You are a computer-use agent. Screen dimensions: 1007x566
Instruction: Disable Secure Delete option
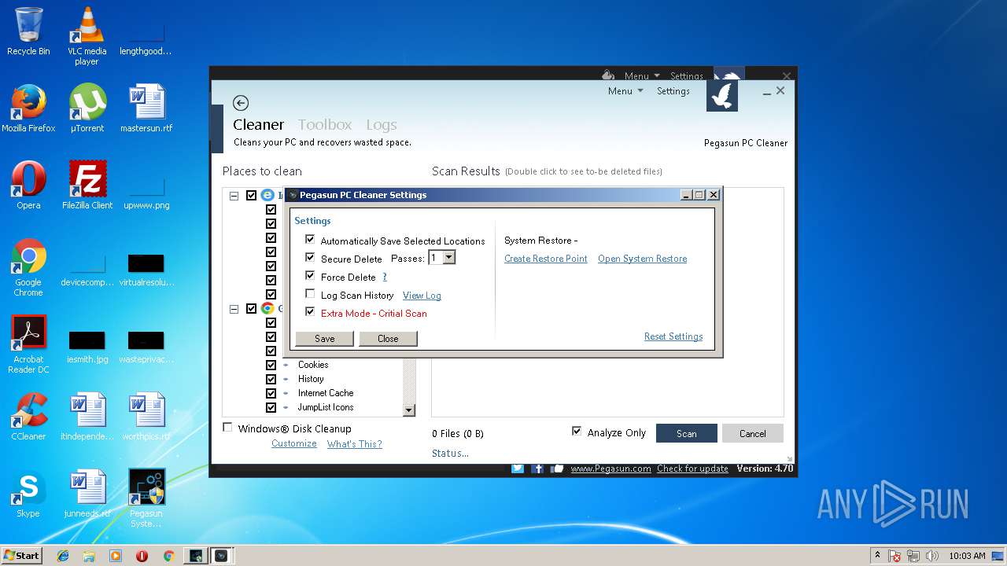click(310, 257)
